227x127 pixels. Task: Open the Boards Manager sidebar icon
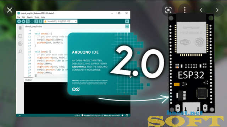point(20,36)
